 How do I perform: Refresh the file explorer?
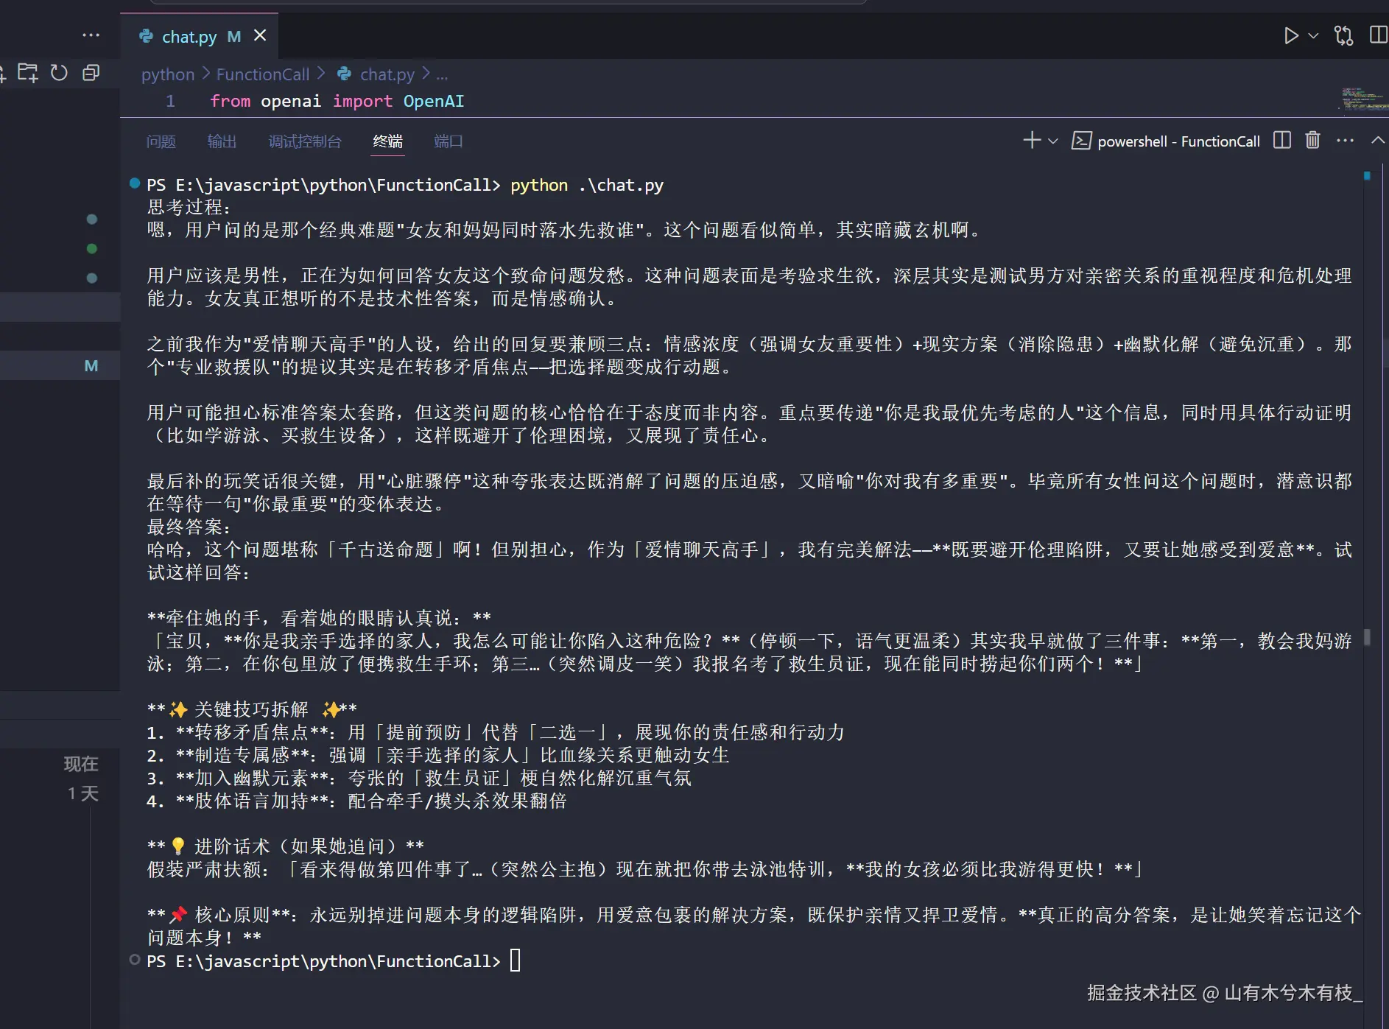point(59,73)
